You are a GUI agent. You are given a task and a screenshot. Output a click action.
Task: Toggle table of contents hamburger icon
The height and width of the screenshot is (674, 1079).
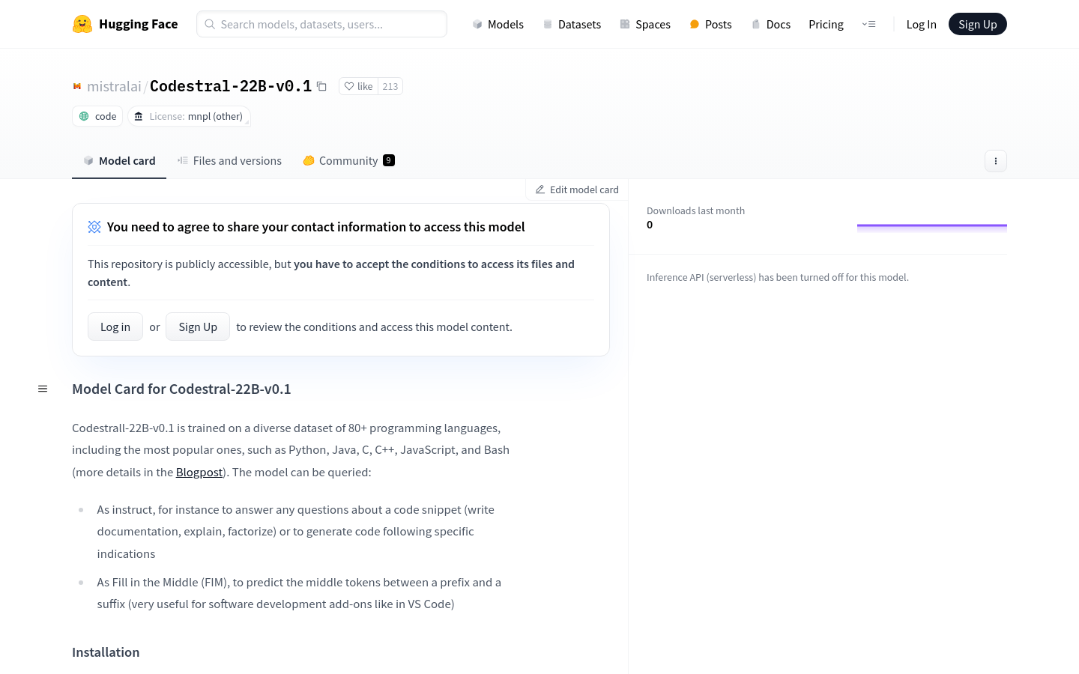pos(43,389)
